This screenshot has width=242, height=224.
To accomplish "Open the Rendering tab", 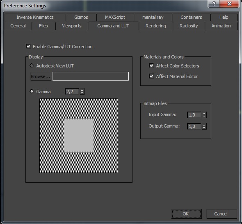I will click(156, 26).
